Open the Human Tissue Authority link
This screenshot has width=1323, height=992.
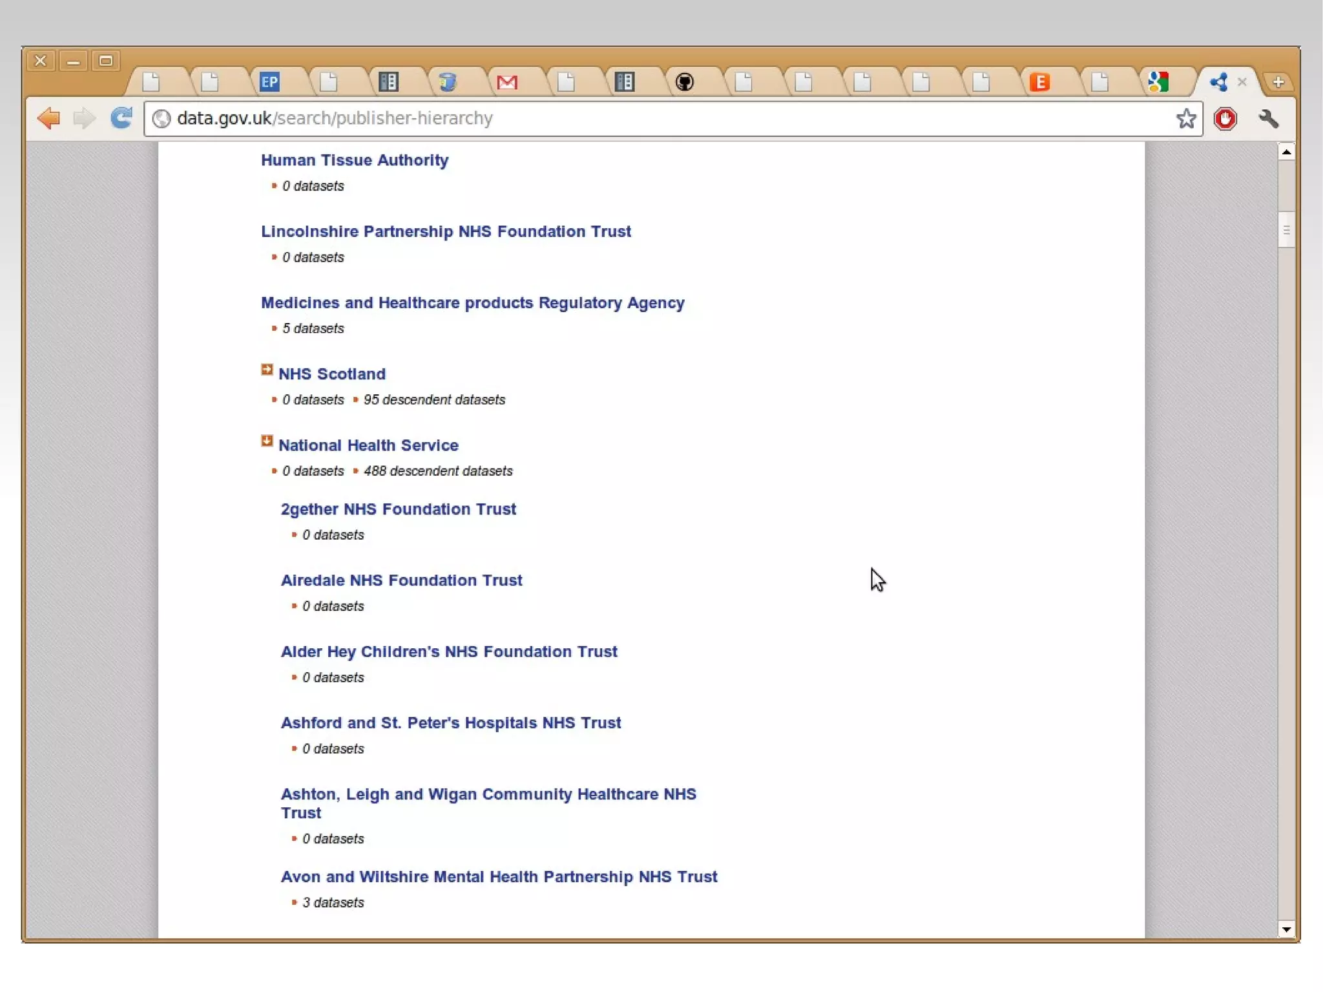pos(355,160)
